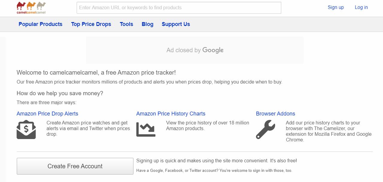Follow the Browser Addons link
This screenshot has width=383, height=182.
tap(275, 114)
